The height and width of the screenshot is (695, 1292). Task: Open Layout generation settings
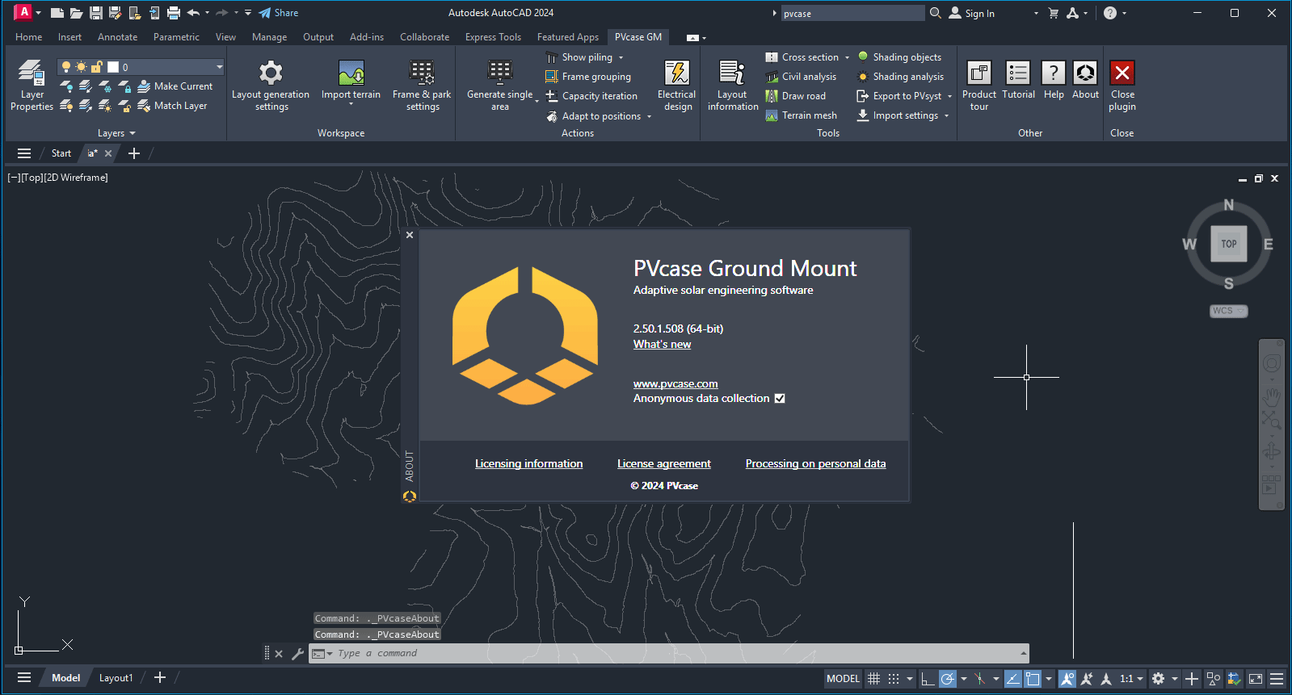point(271,86)
